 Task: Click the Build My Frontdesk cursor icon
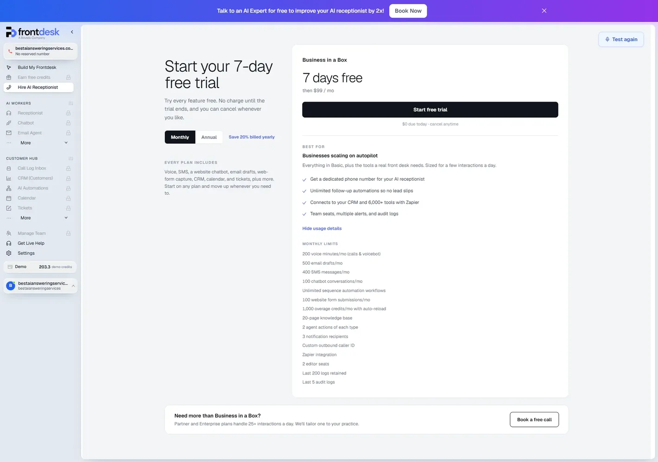tap(9, 68)
